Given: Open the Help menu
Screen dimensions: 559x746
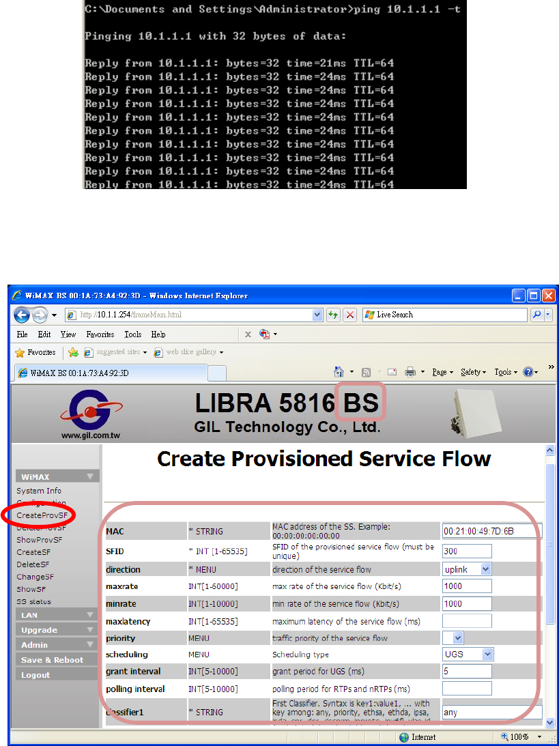Looking at the screenshot, I should 158,334.
